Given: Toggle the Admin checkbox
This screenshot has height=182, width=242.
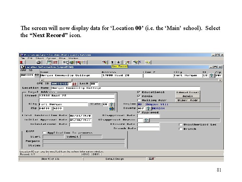Looking at the screenshot, I should 139,96.
